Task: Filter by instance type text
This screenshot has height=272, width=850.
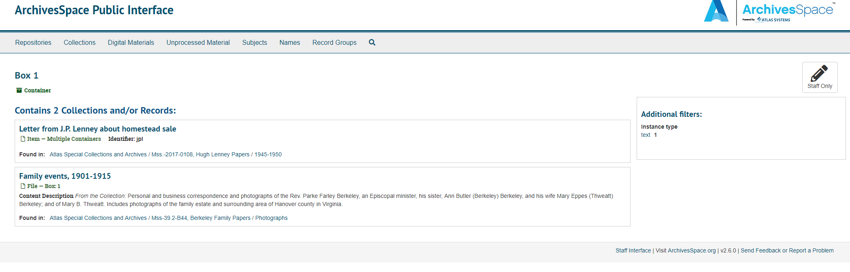Action: coord(646,135)
